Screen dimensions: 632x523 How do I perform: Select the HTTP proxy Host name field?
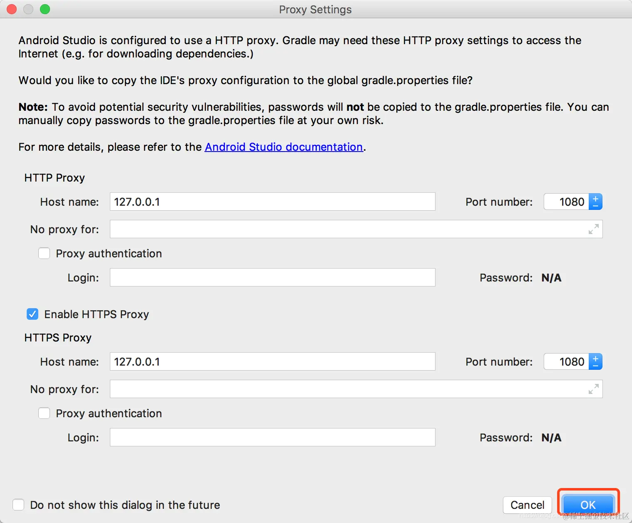(x=272, y=202)
